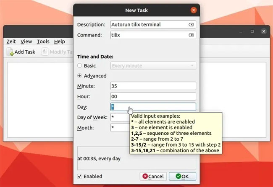Image resolution: width=273 pixels, height=187 pixels.
Task: Clear the Command field with its erase icon
Action: [x=191, y=35]
